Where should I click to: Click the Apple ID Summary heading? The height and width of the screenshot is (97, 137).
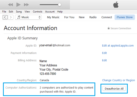point(22,38)
